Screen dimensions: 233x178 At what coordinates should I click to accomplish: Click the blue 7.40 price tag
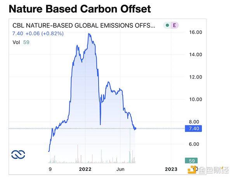[193, 128]
